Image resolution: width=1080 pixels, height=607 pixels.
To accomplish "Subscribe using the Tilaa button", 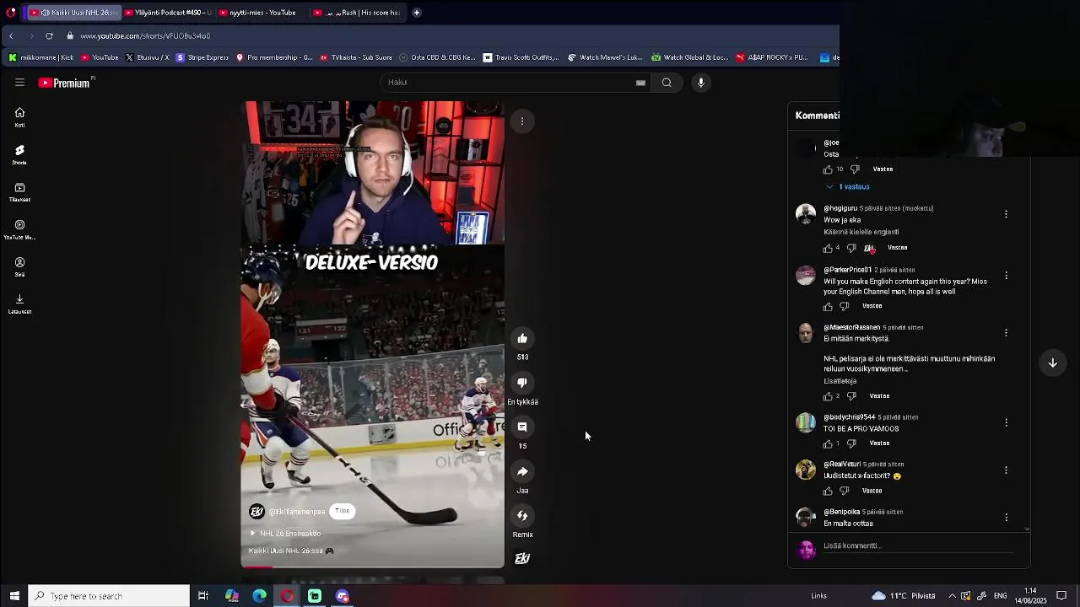I will [342, 511].
